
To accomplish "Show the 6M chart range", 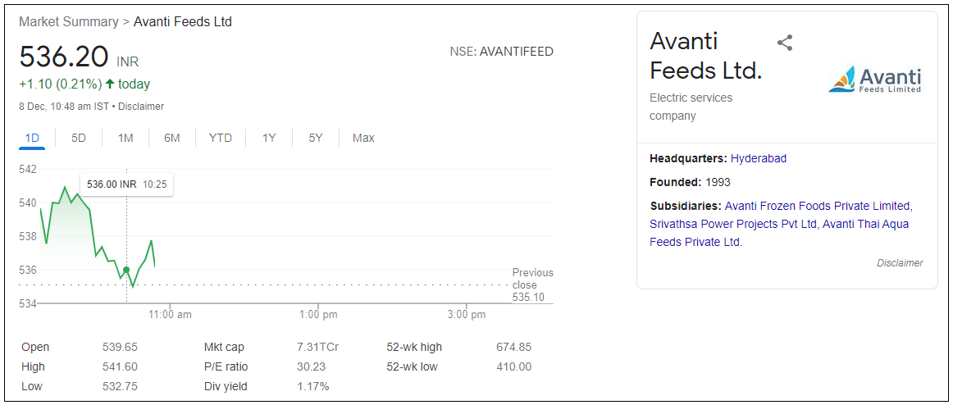I will point(172,138).
